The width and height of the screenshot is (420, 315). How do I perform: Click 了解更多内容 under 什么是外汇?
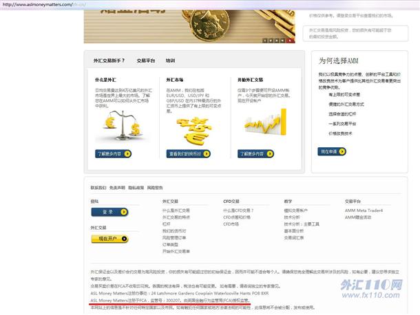tap(113, 153)
